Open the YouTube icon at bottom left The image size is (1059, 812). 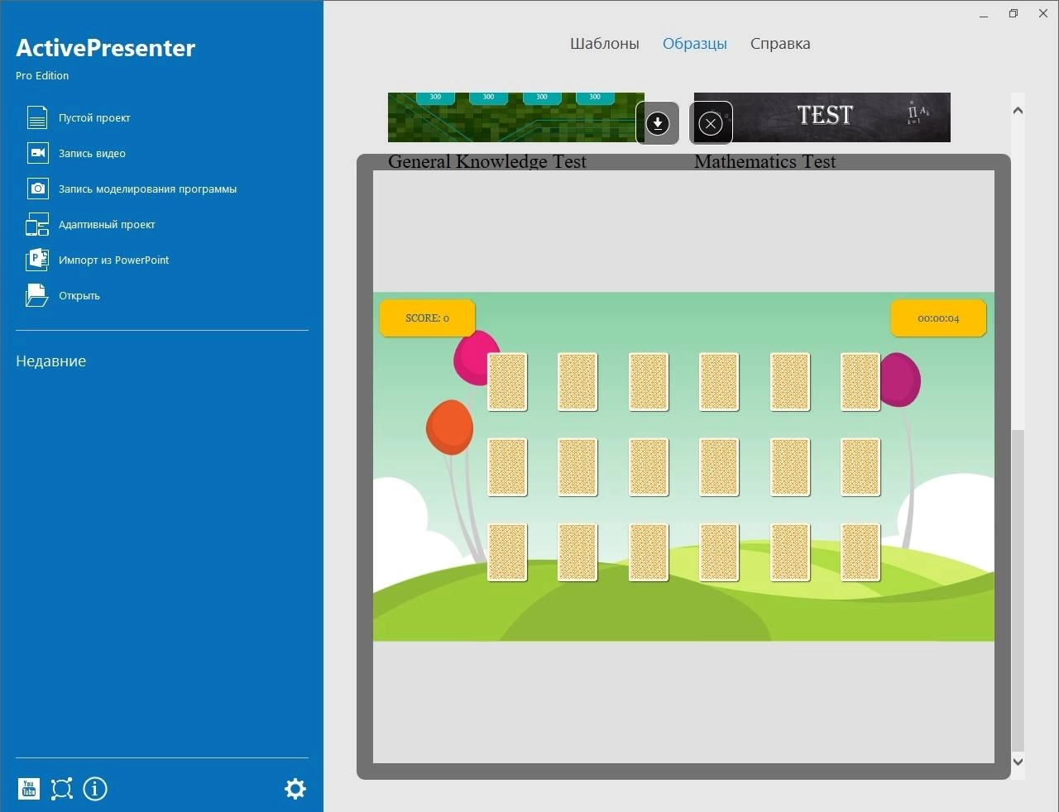(x=29, y=789)
